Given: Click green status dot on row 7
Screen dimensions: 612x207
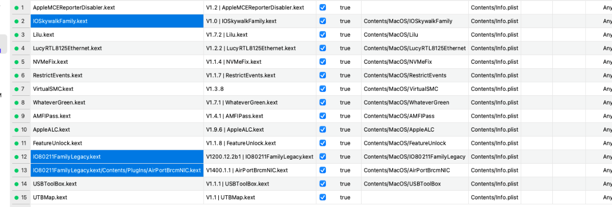Looking at the screenshot, I should click(x=17, y=89).
